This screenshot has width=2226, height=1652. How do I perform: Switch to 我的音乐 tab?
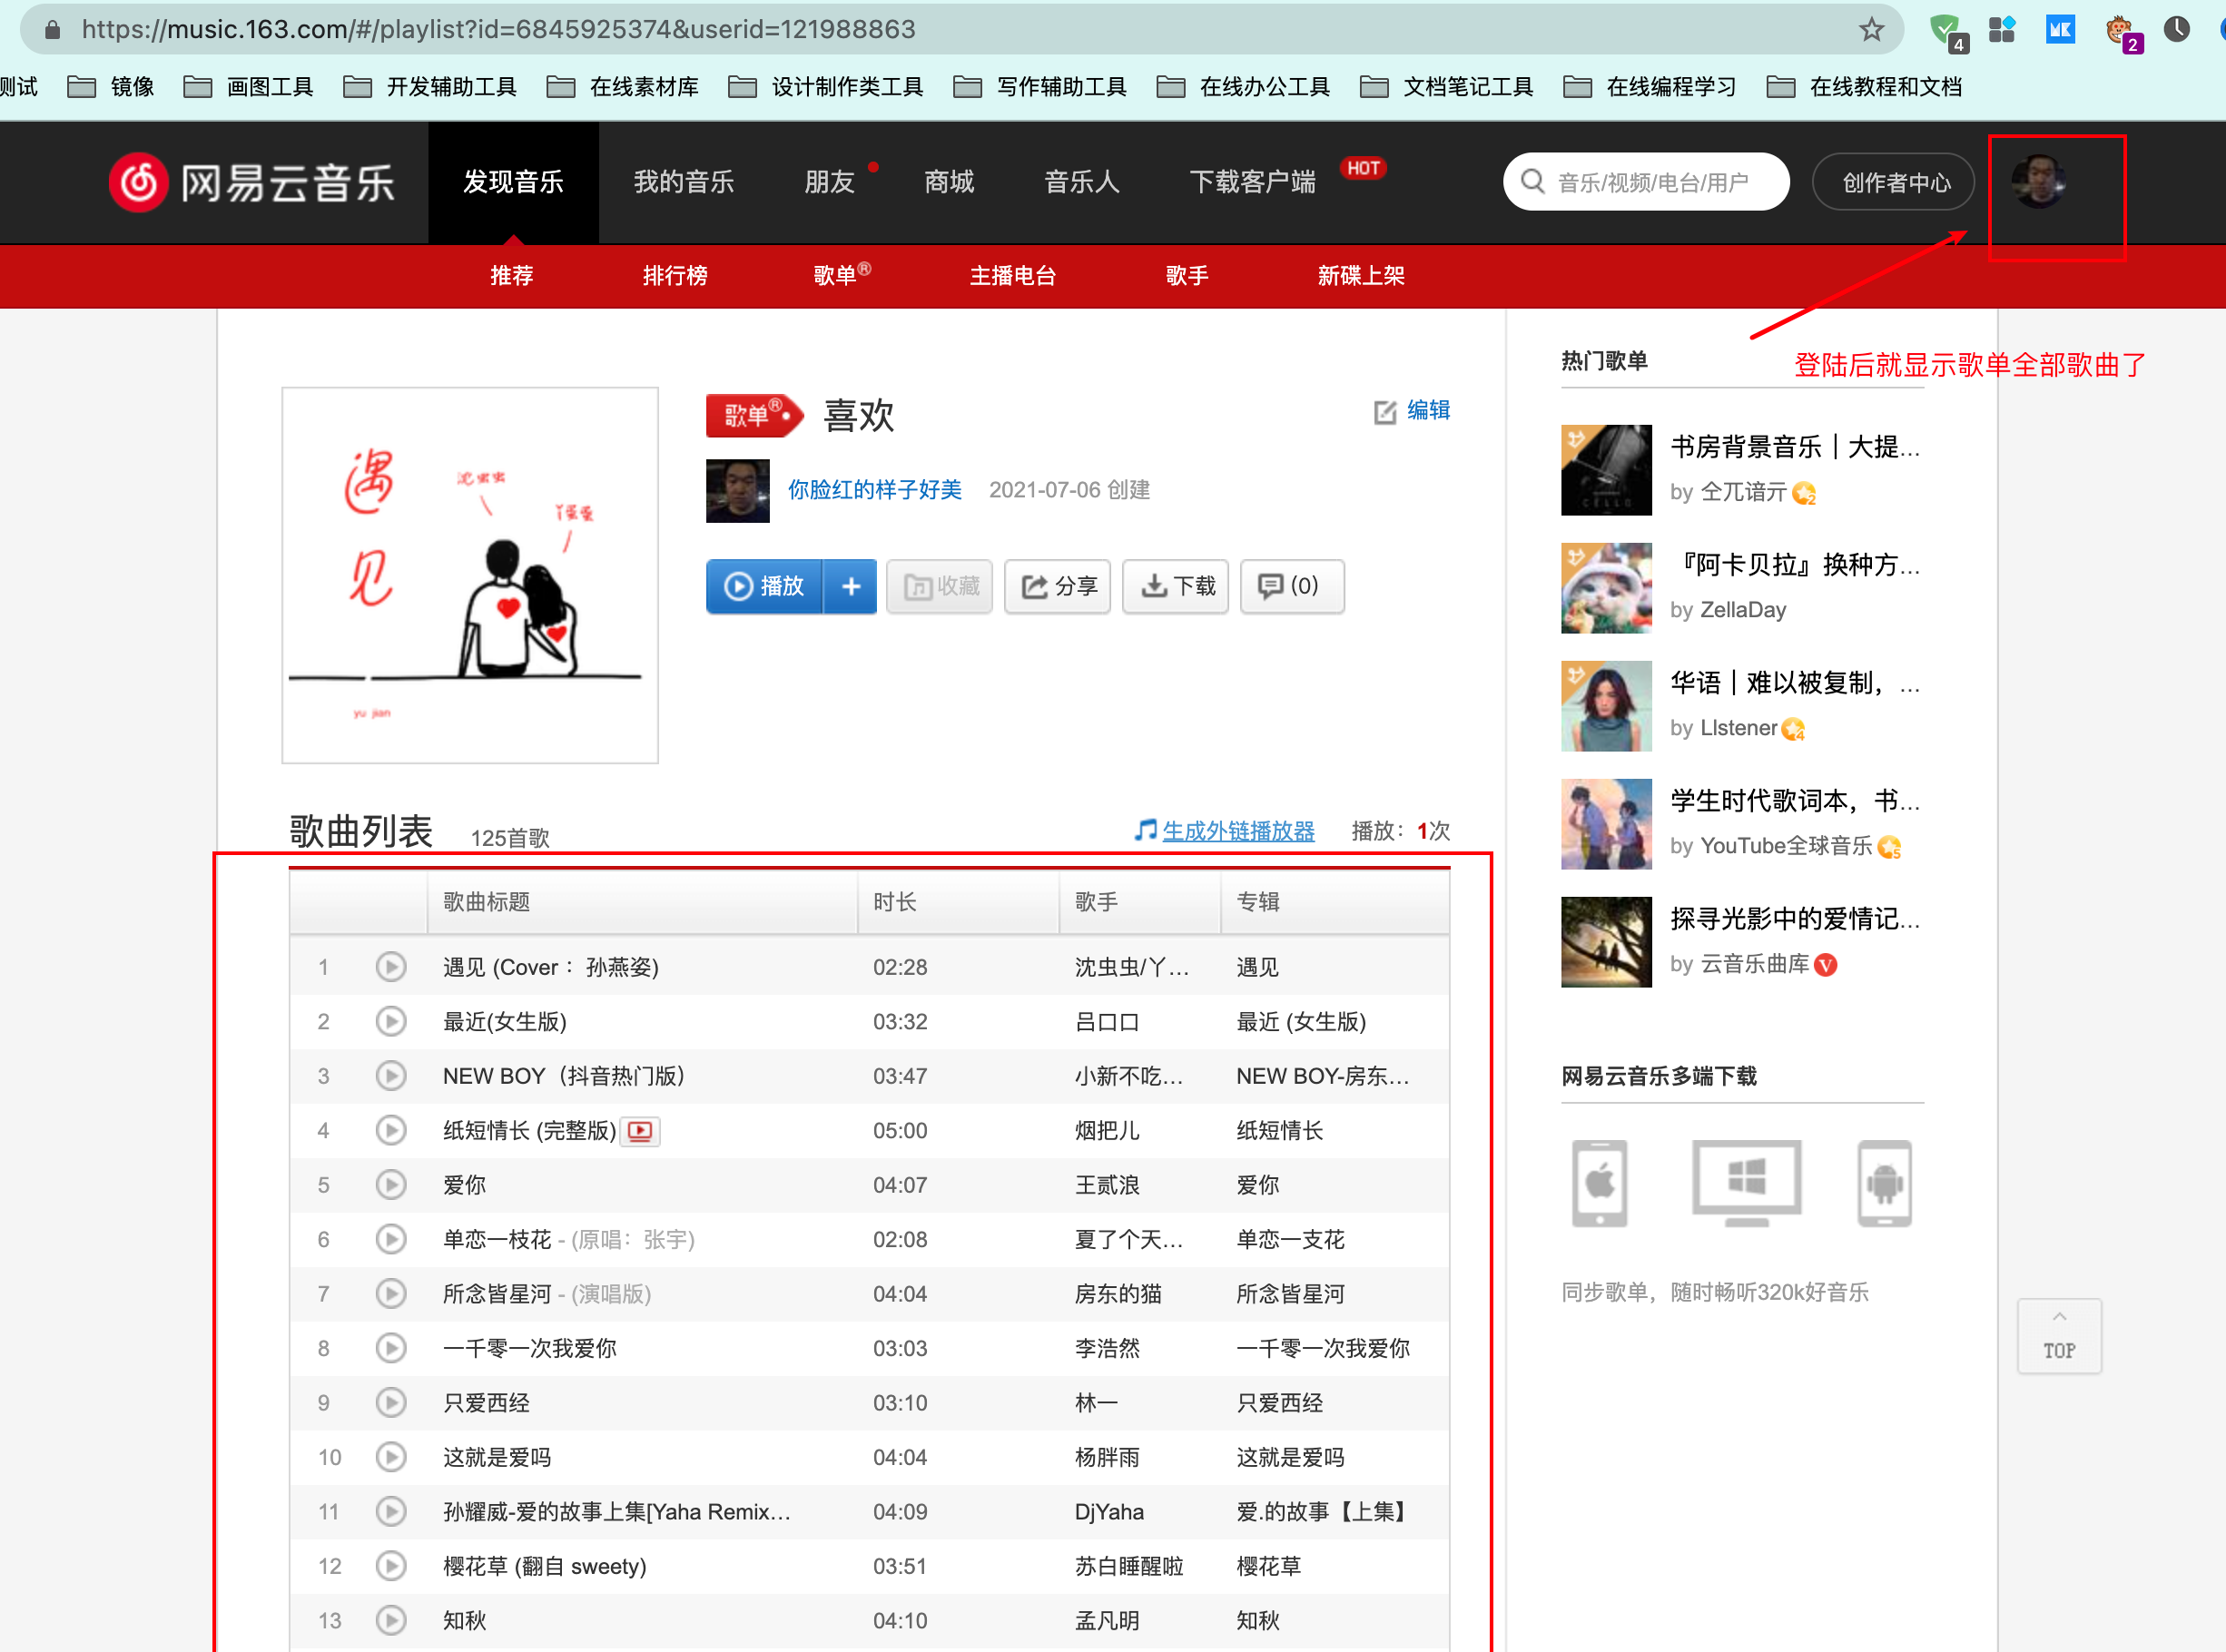[684, 182]
